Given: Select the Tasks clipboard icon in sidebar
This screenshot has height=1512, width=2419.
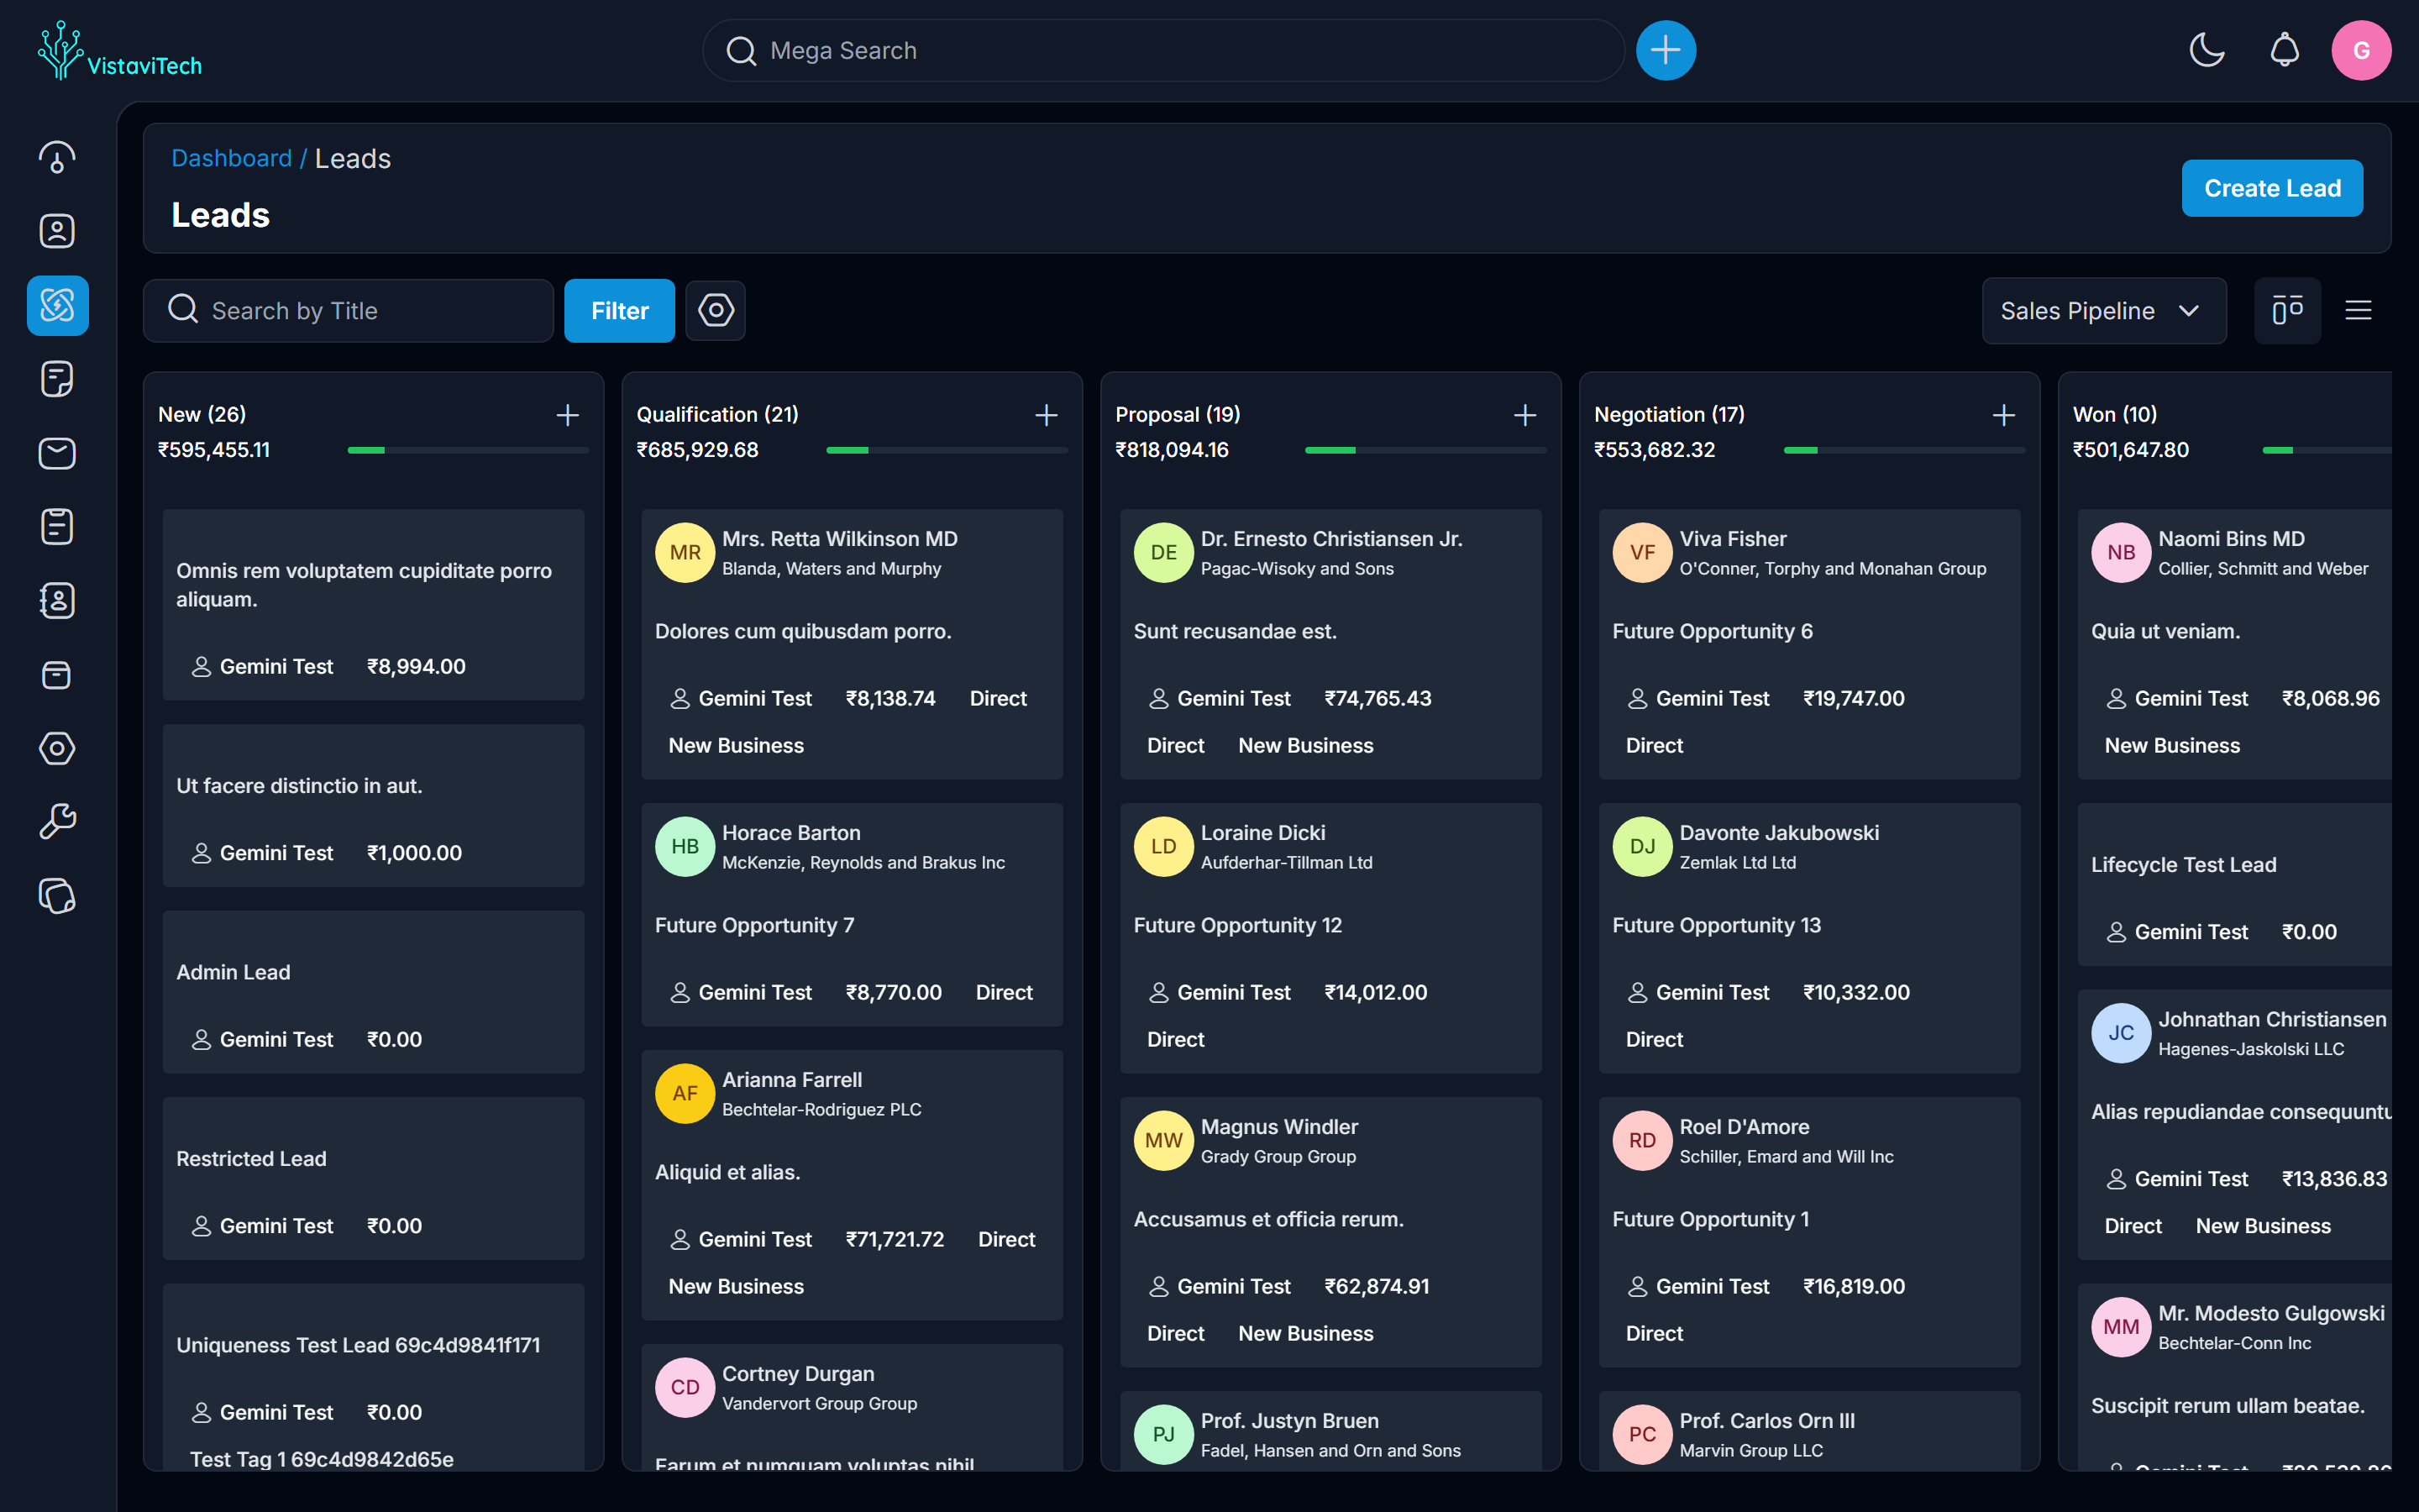Looking at the screenshot, I should coord(57,527).
